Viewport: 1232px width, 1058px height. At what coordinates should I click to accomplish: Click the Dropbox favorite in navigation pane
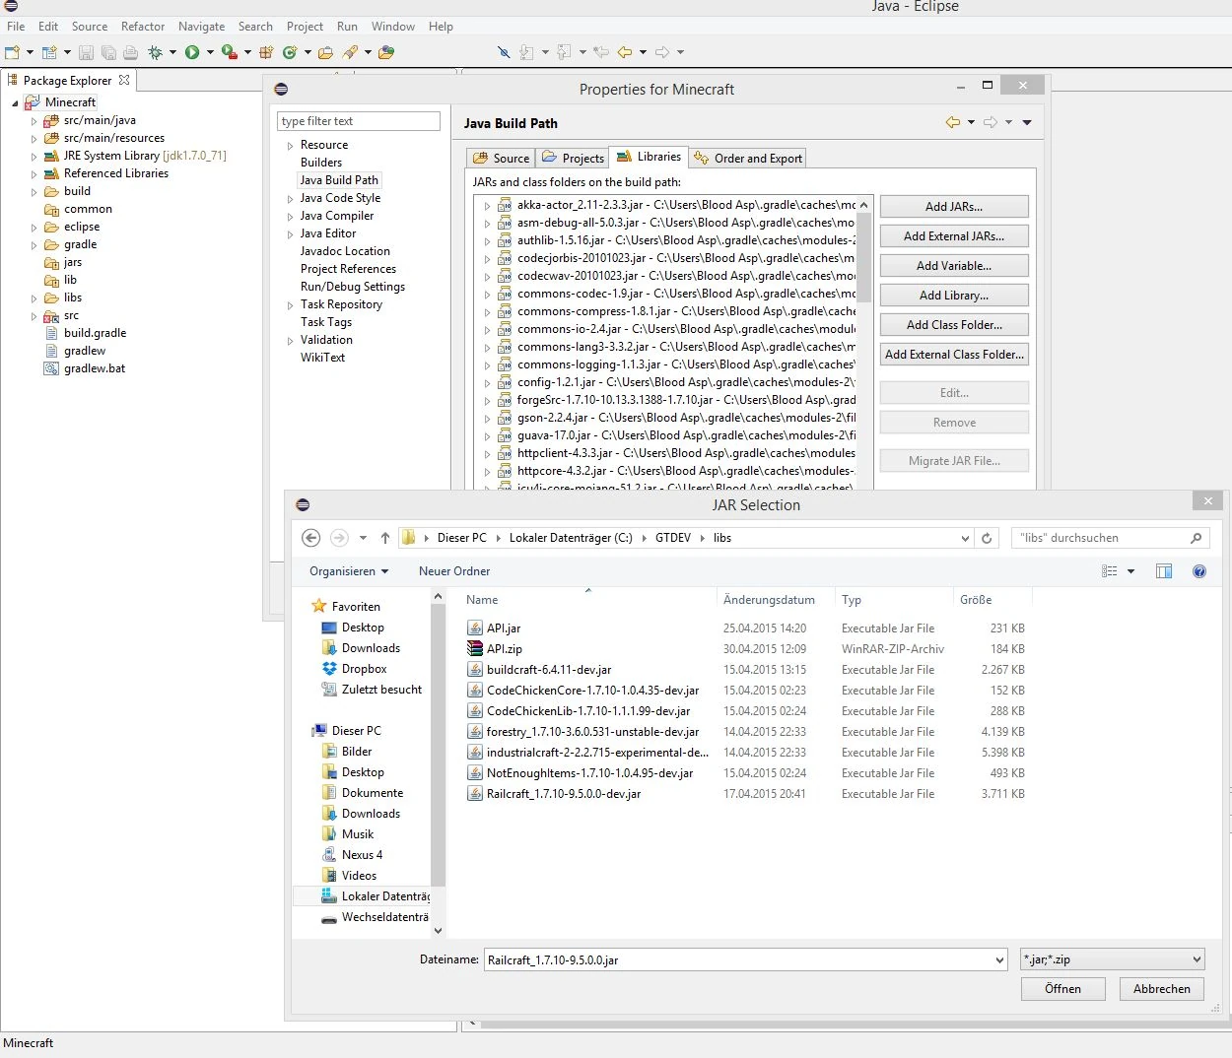(x=364, y=669)
